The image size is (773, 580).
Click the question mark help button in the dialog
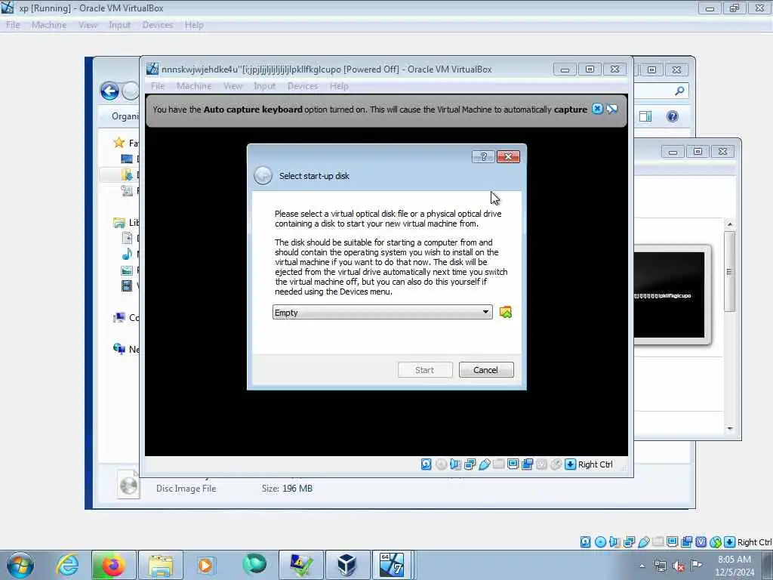pos(483,157)
